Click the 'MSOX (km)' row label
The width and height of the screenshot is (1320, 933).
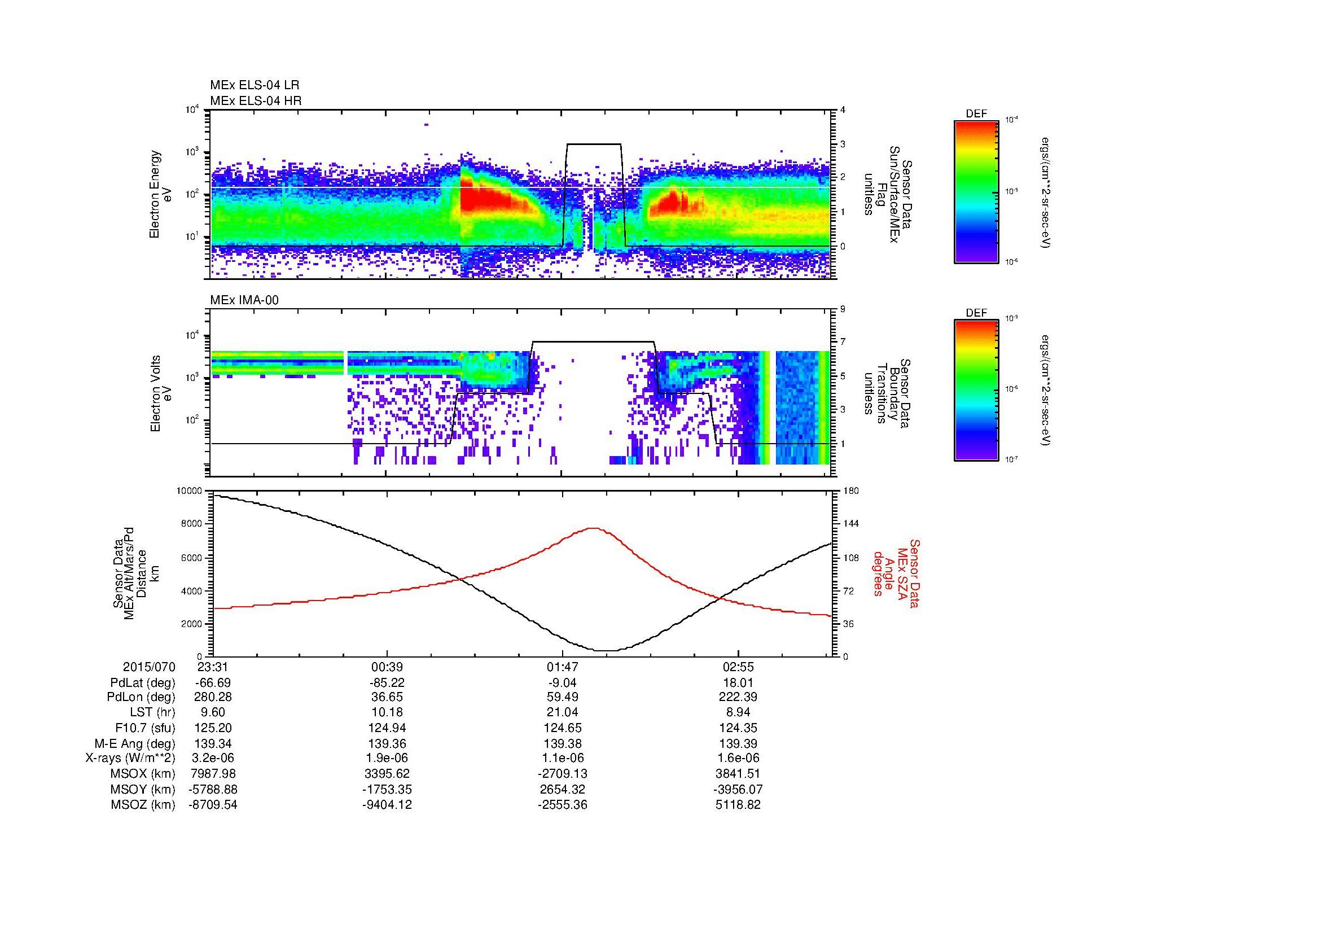coord(143,774)
